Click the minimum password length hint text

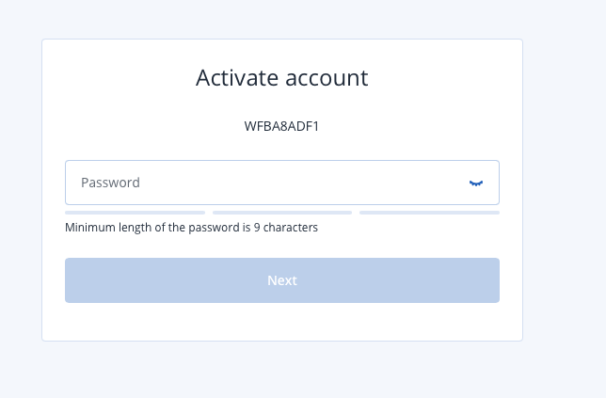[x=191, y=227]
